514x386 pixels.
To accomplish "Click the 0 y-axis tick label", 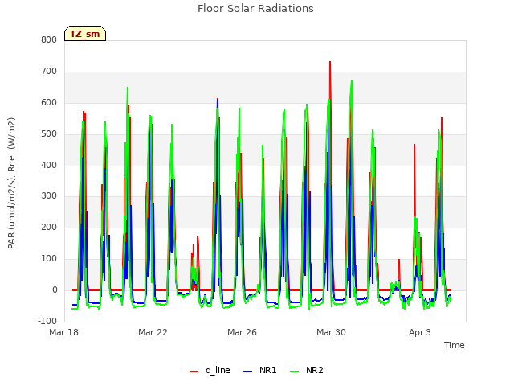I will [55, 290].
